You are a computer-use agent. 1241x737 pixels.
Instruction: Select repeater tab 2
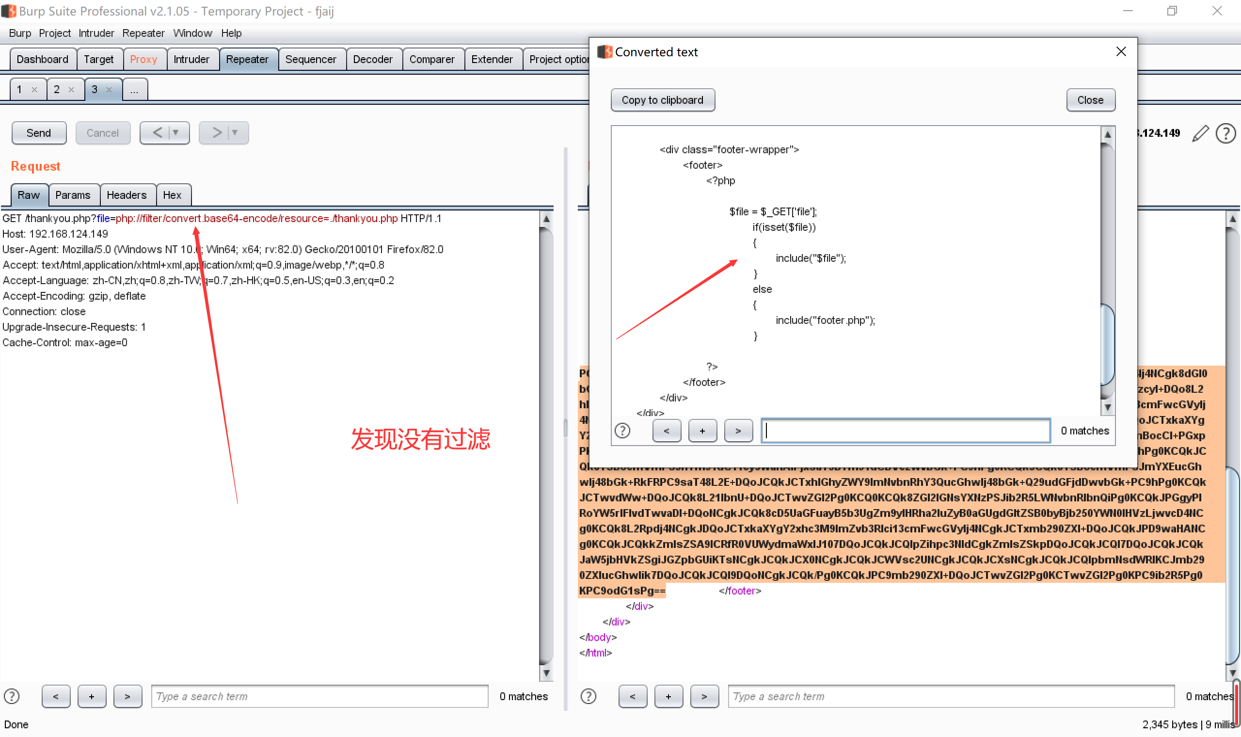(x=57, y=90)
